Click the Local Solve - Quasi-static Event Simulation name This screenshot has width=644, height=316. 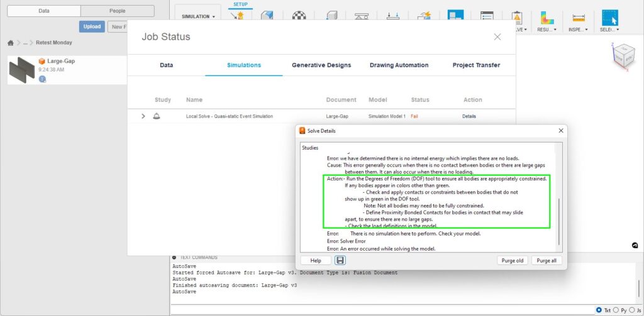229,117
